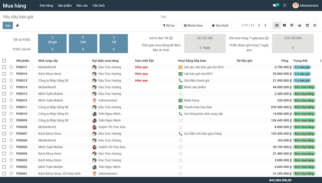Check the box for order P00016
Image resolution: width=322 pixels, height=183 pixels.
coord(4,74)
